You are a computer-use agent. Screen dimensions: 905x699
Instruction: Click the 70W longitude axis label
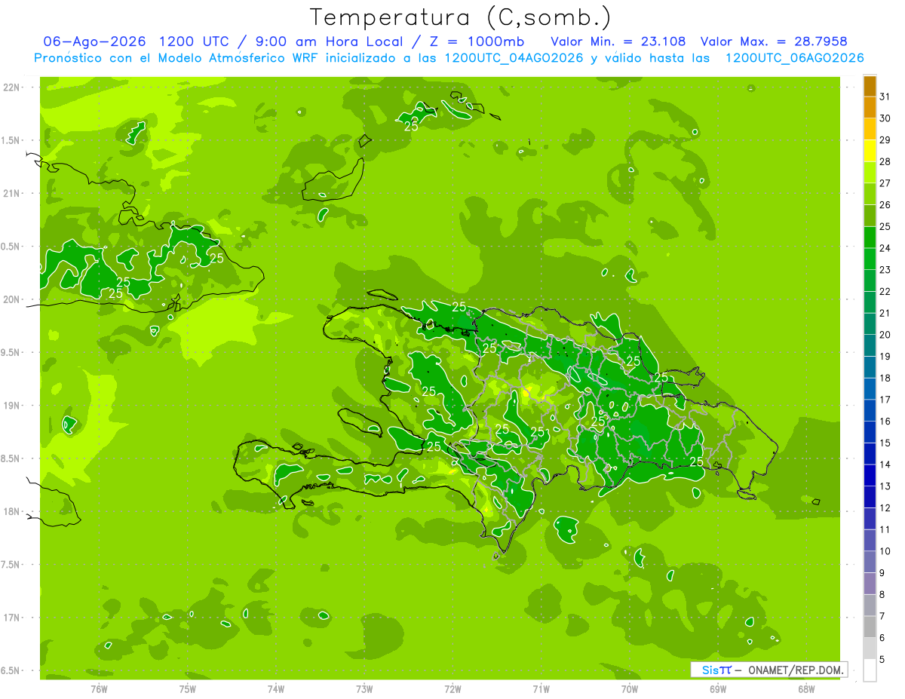630,689
